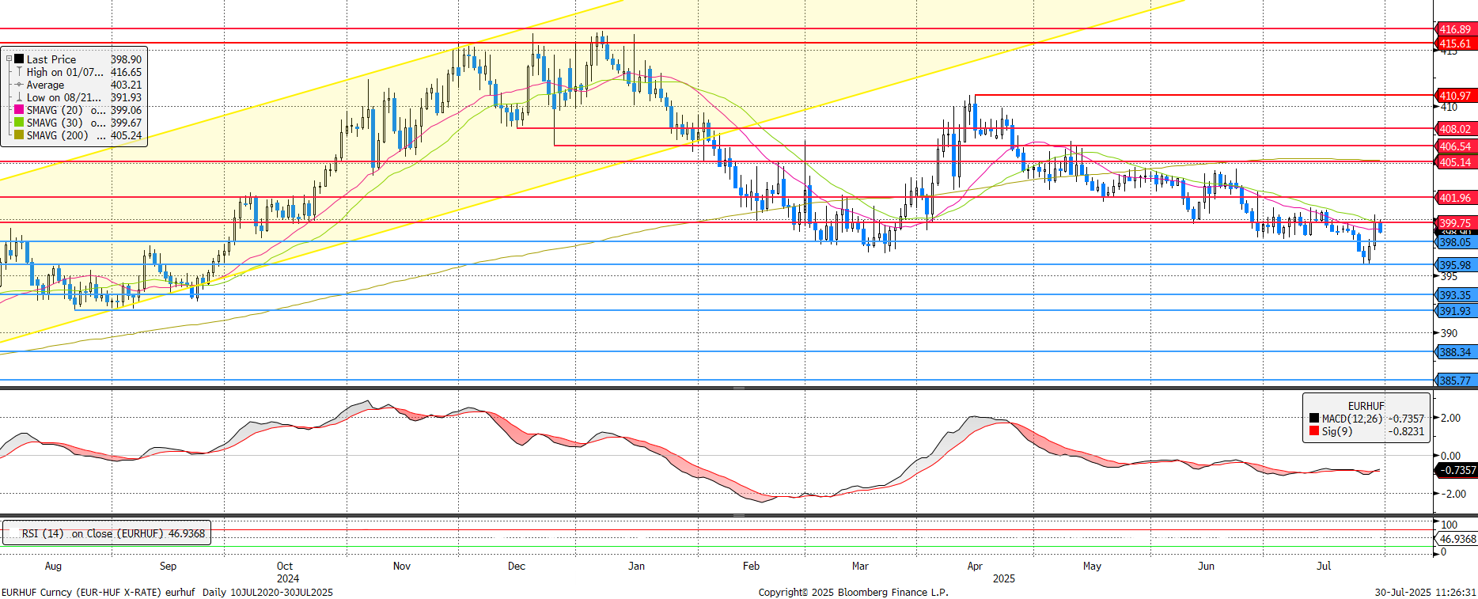
Task: Click the red Sig(9) color swatch
Action: pyautogui.click(x=1314, y=431)
